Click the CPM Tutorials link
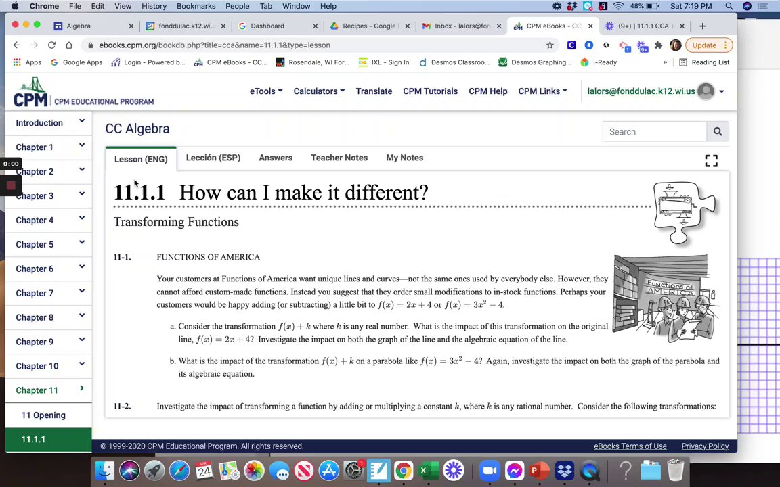Screen dimensions: 780x487 (x=431, y=91)
